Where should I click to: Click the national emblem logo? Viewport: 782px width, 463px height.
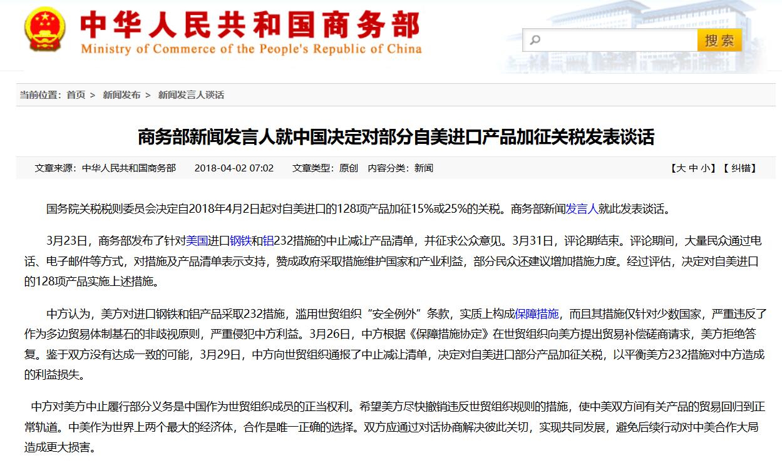(44, 29)
